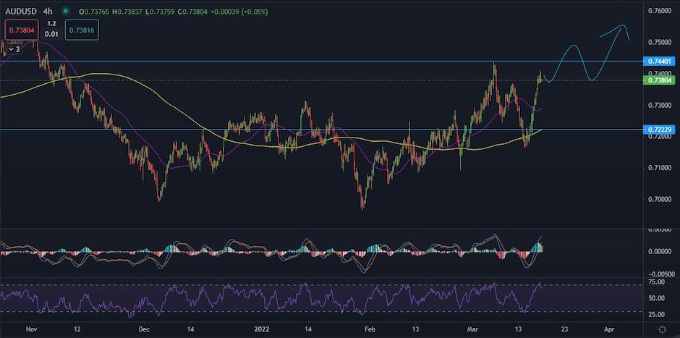Open the chart settings gear icon
The height and width of the screenshot is (338, 680).
[x=662, y=329]
